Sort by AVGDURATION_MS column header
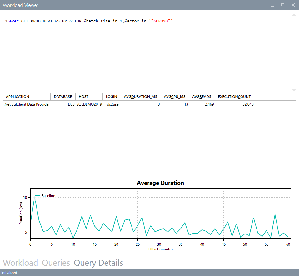Screen dimensions: 299x276 click(141, 97)
